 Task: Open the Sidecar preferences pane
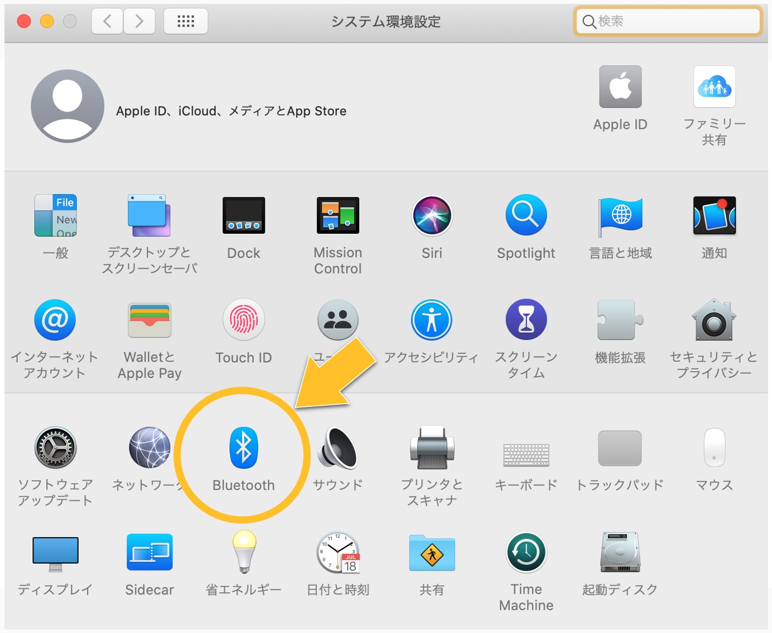click(x=149, y=552)
